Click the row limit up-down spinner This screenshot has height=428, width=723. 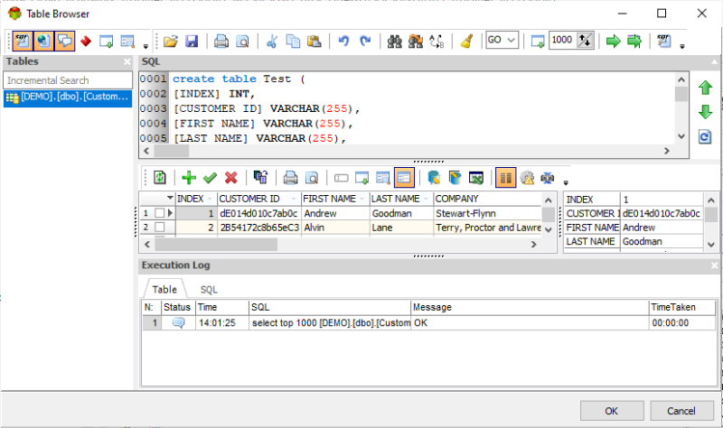coord(585,40)
